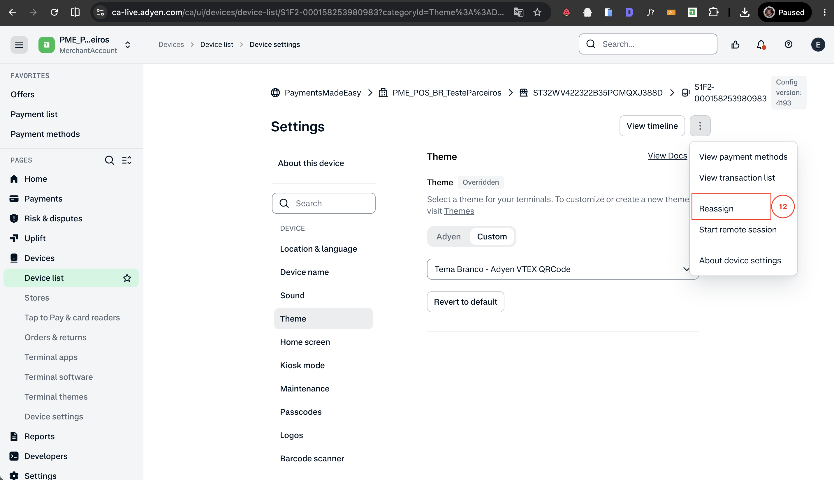The height and width of the screenshot is (480, 834).
Task: Click the View timeline button
Action: [x=652, y=126]
